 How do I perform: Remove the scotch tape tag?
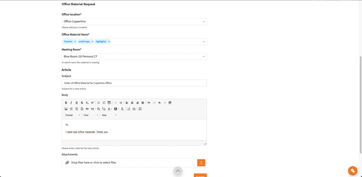92,42
